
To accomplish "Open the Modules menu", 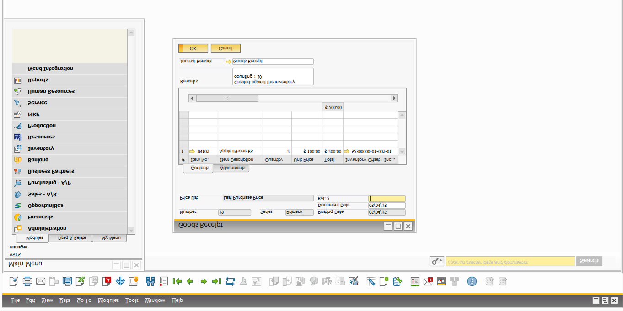I will coord(108,300).
